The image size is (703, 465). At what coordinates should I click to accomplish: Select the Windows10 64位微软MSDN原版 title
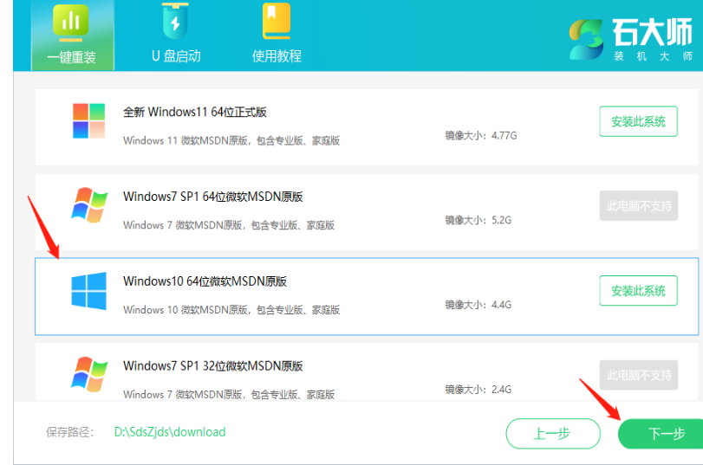click(205, 281)
